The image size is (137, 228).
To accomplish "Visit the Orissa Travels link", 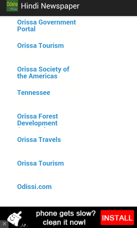I will click(39, 140).
